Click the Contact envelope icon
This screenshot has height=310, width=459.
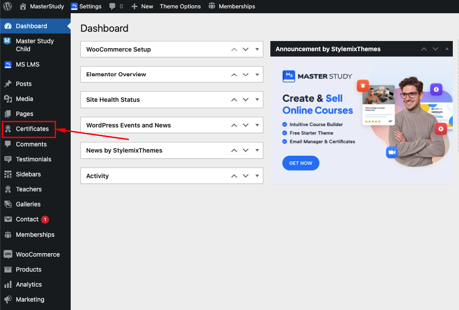point(8,219)
